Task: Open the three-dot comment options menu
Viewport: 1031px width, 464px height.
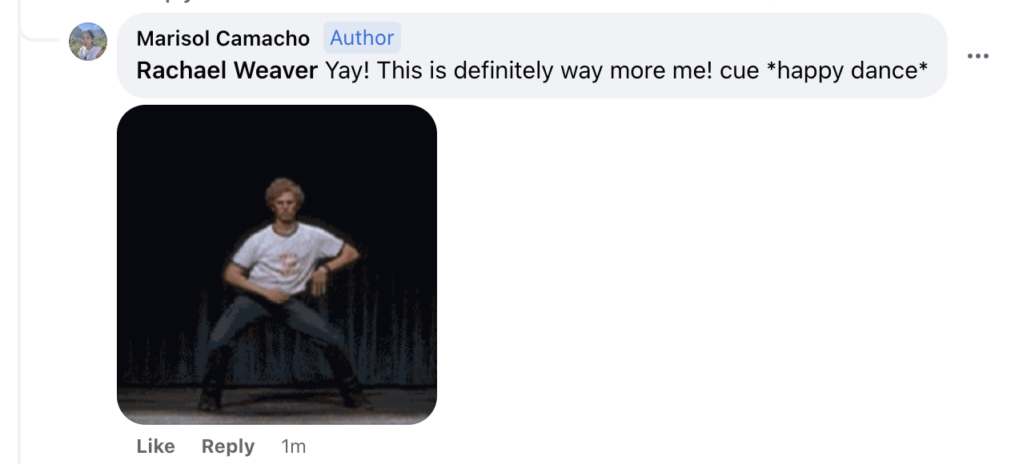Action: point(977,56)
